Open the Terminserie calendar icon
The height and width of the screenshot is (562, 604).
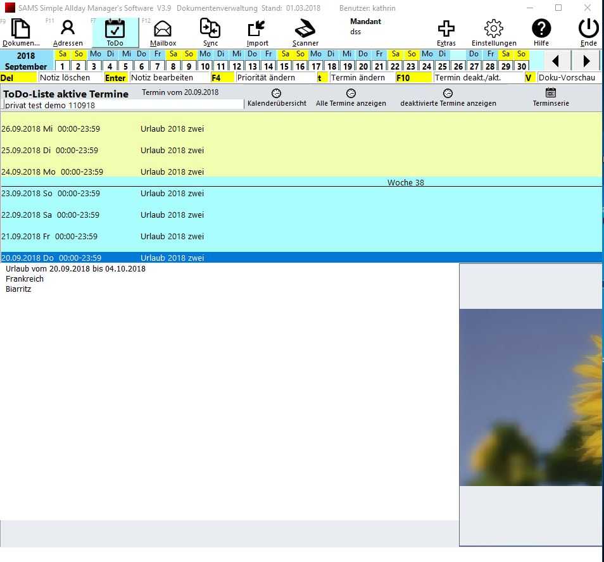550,97
